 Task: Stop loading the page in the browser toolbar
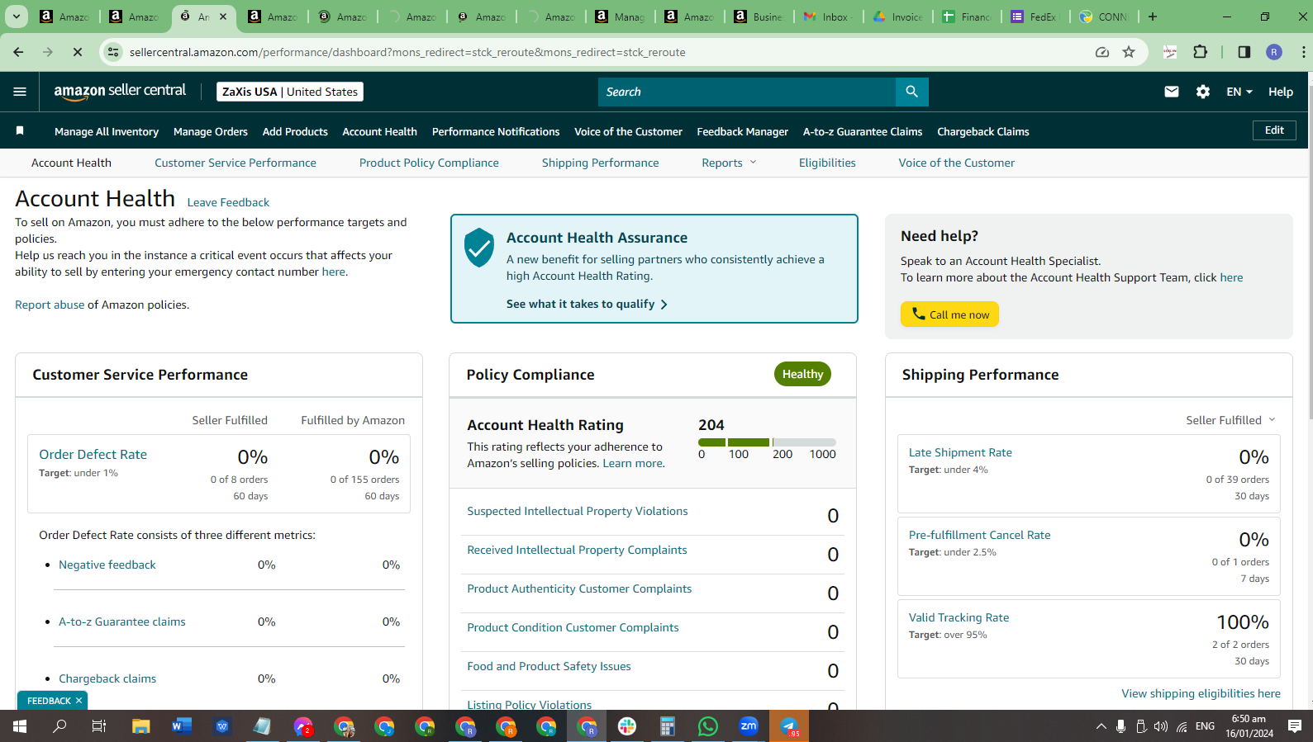pyautogui.click(x=77, y=52)
